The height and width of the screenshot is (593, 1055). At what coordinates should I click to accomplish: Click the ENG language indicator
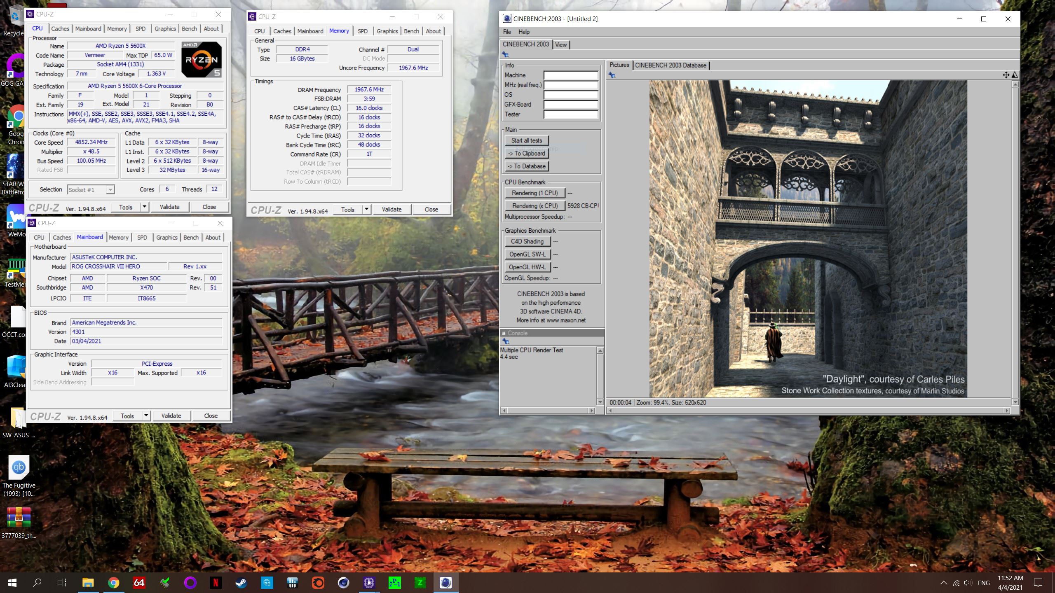coord(984,583)
